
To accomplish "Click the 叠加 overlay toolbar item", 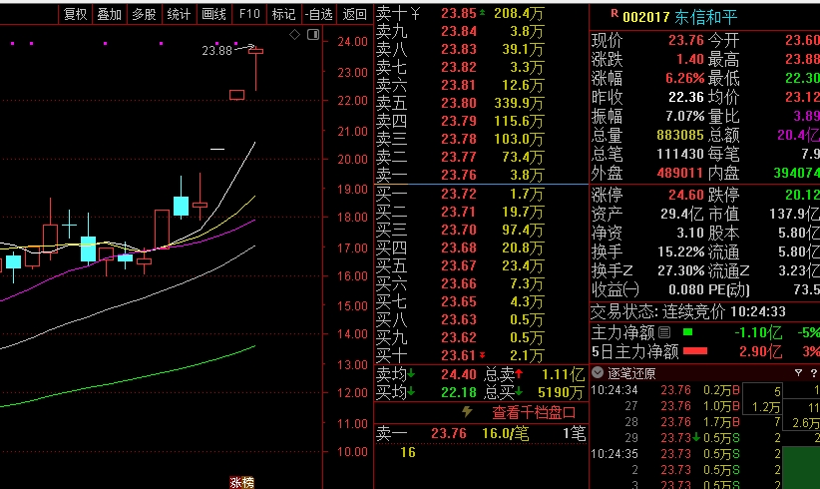I will (x=109, y=14).
